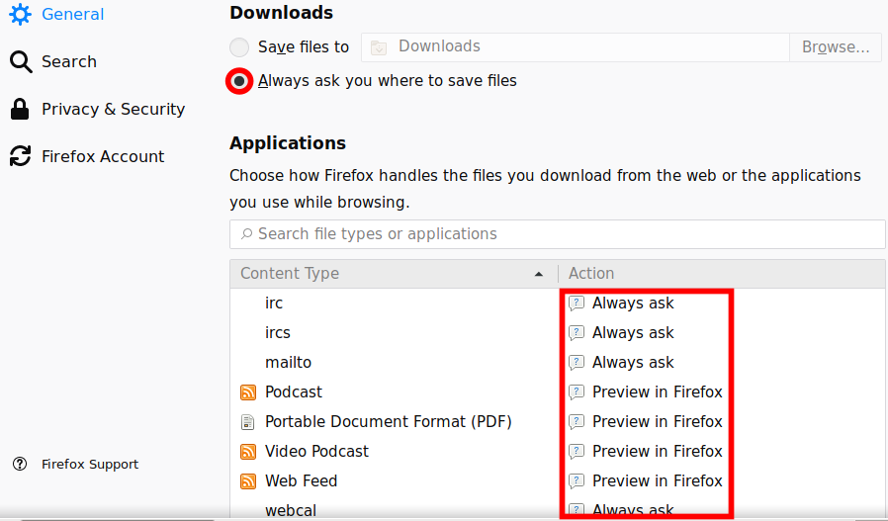Click the Browse... button
This screenshot has width=888, height=521.
pos(835,46)
